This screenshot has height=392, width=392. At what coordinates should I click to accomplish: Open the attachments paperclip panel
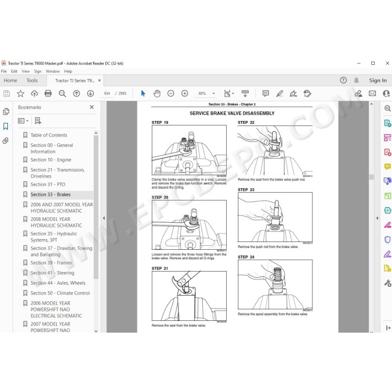(6, 141)
